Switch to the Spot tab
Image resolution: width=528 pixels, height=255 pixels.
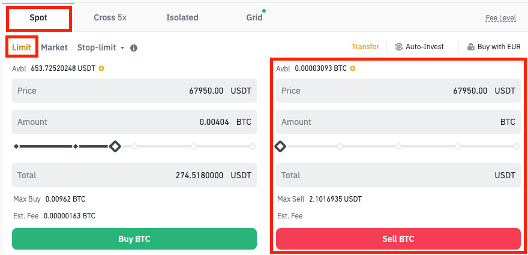tap(39, 17)
